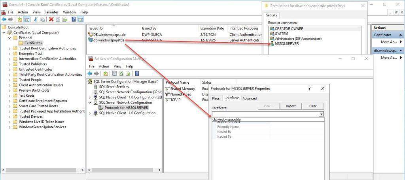Open the Certificate dropdown arrow
This screenshot has height=180, width=405.
pyautogui.click(x=321, y=114)
